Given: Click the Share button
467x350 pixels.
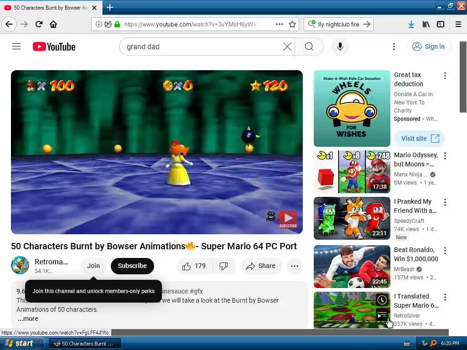Looking at the screenshot, I should pos(261,266).
